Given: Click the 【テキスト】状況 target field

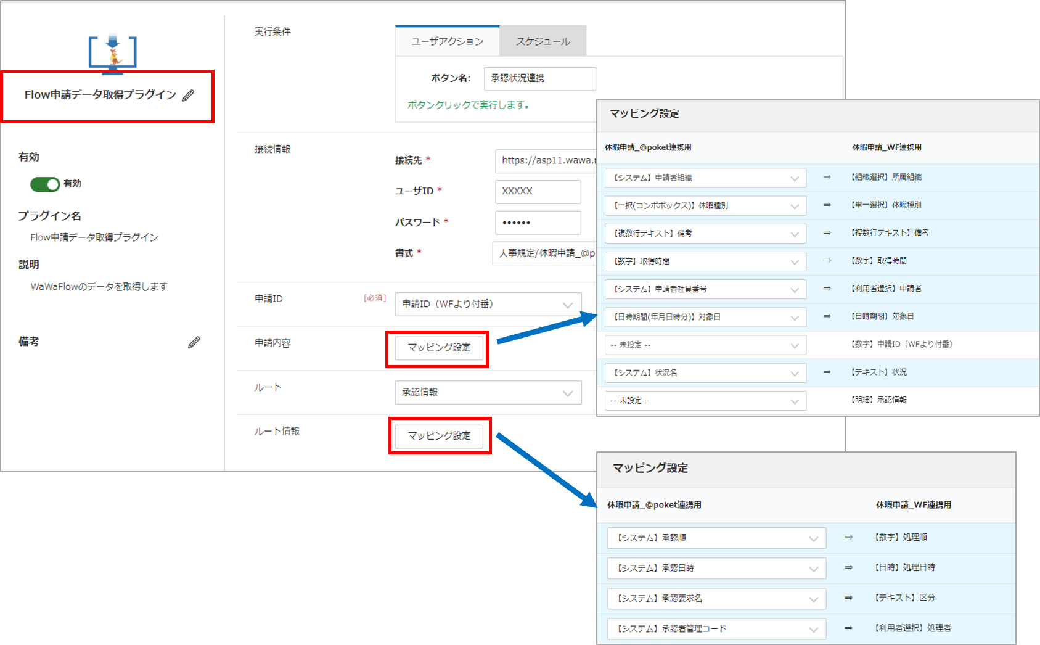Looking at the screenshot, I should tap(878, 372).
